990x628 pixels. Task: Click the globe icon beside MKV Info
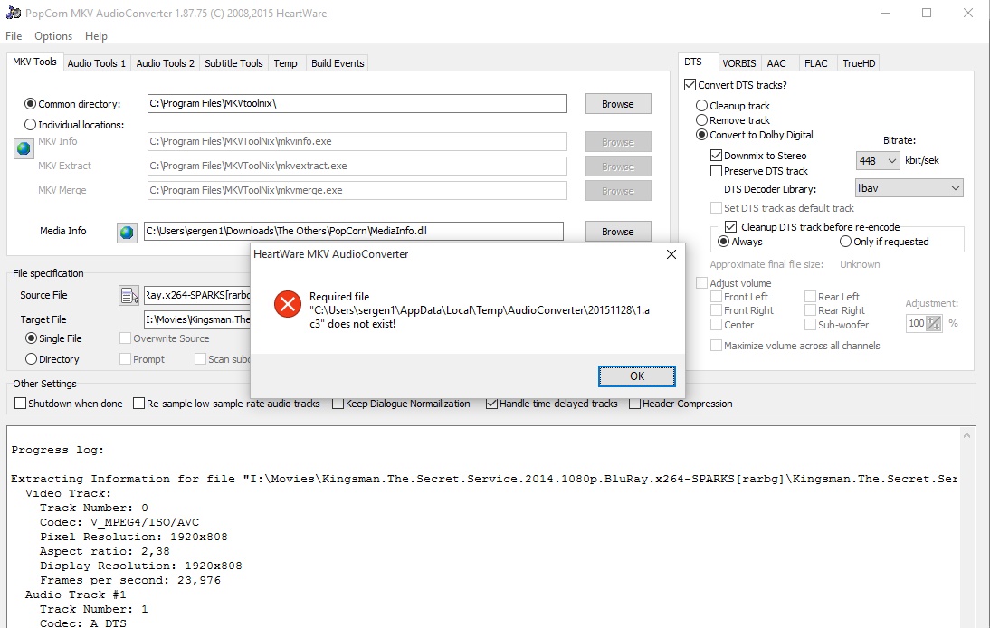24,148
